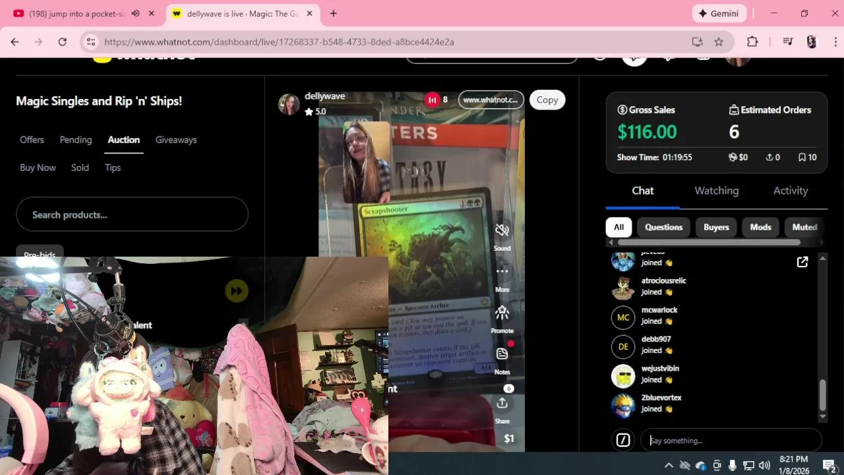
Task: Open mcwarlock's MC avatar
Action: click(x=622, y=317)
